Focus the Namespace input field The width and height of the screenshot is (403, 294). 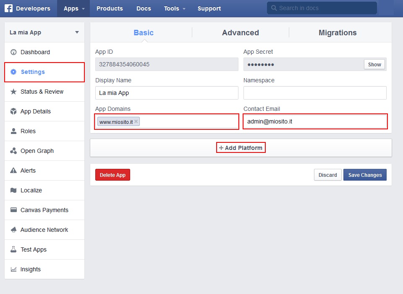(x=315, y=93)
